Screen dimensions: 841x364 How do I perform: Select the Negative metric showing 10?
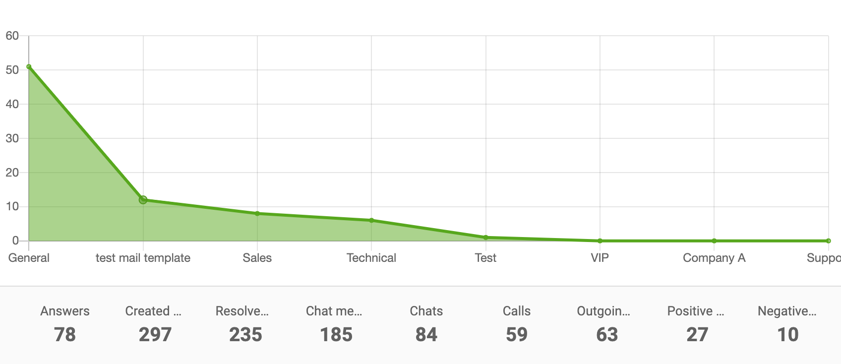[x=787, y=324]
